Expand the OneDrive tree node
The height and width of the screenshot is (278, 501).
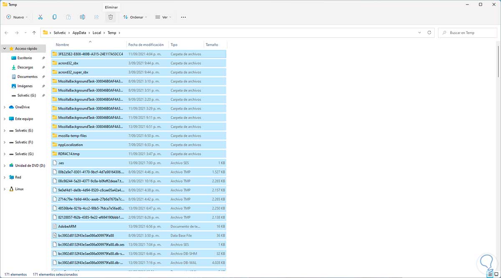pos(4,107)
